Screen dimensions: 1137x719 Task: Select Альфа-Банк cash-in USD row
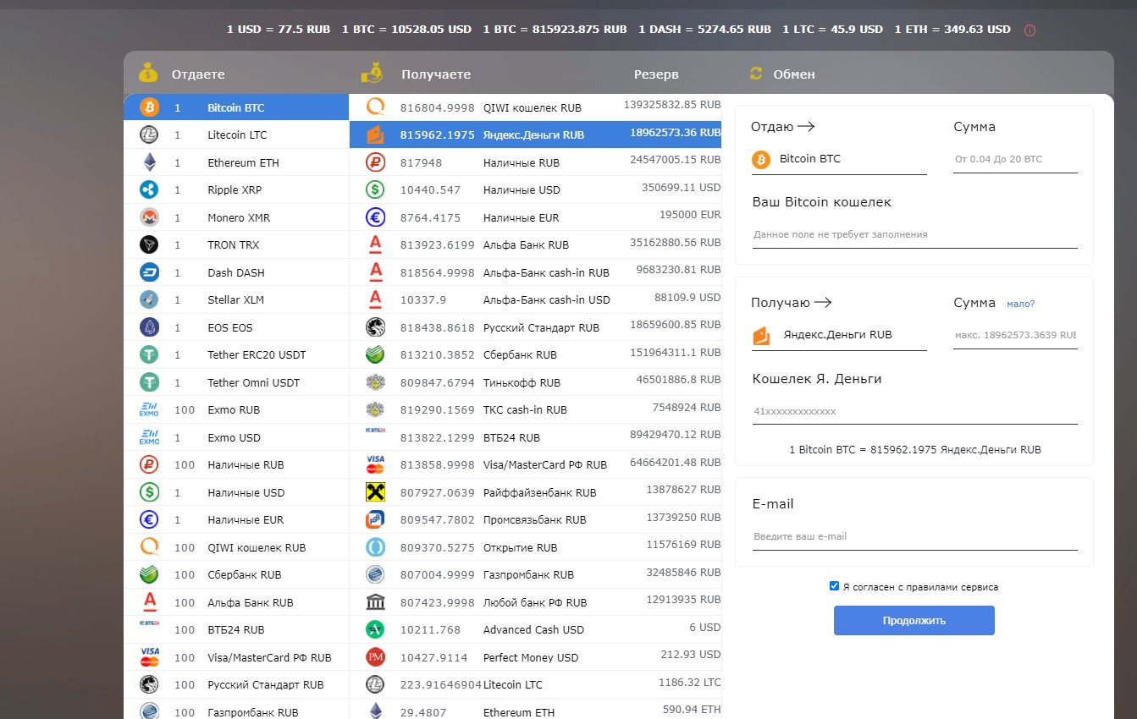point(535,299)
